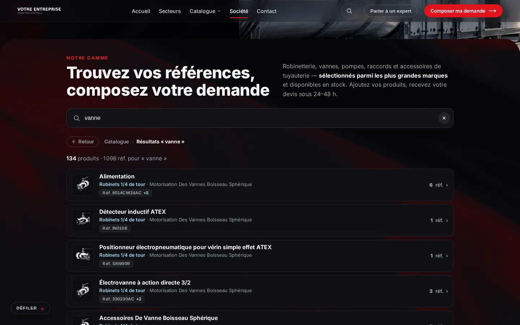
Task: Click the Réf. 6014CM24AC reference tag
Action: click(x=125, y=193)
